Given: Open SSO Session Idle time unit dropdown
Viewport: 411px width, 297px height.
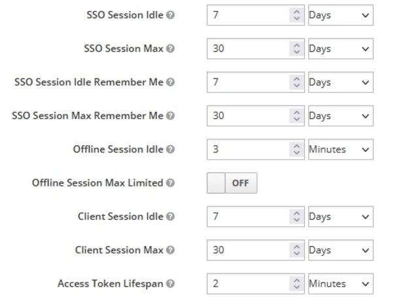Looking at the screenshot, I should click(x=340, y=15).
